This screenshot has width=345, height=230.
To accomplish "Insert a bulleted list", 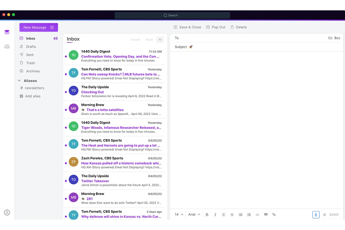I will [x=241, y=215].
